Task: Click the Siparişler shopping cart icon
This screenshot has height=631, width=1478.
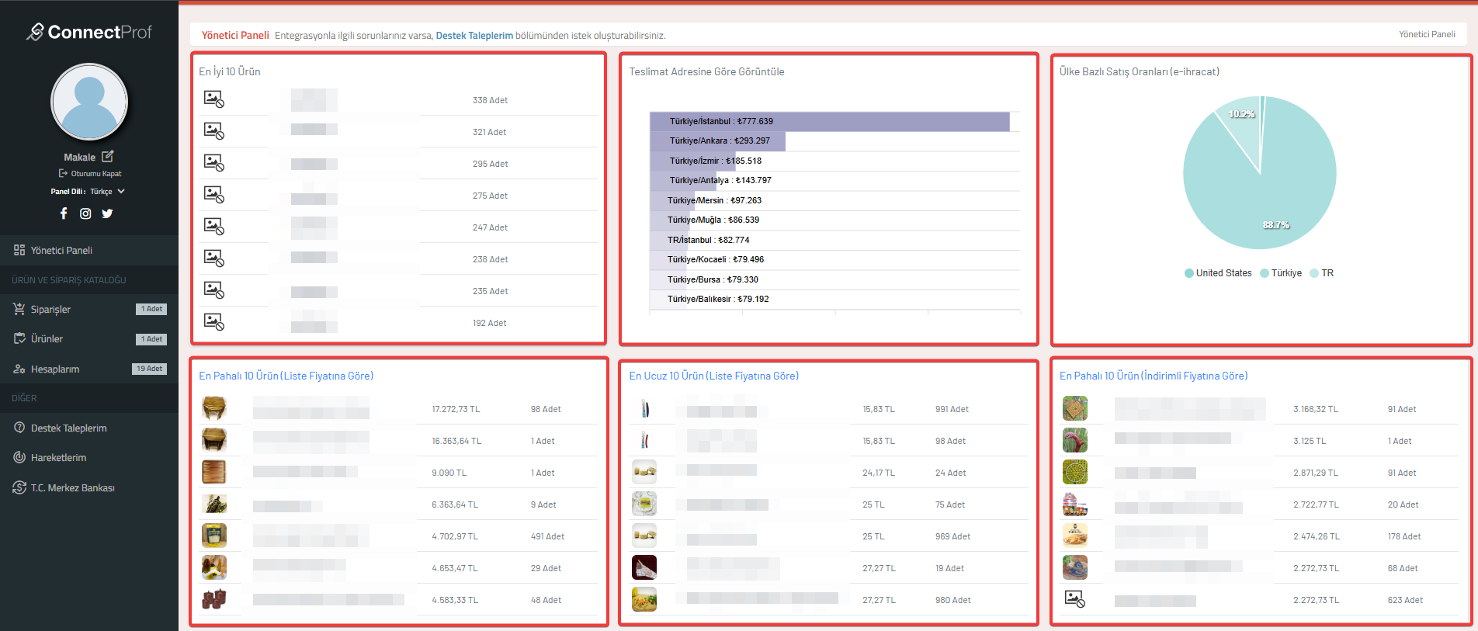Action: (x=19, y=309)
